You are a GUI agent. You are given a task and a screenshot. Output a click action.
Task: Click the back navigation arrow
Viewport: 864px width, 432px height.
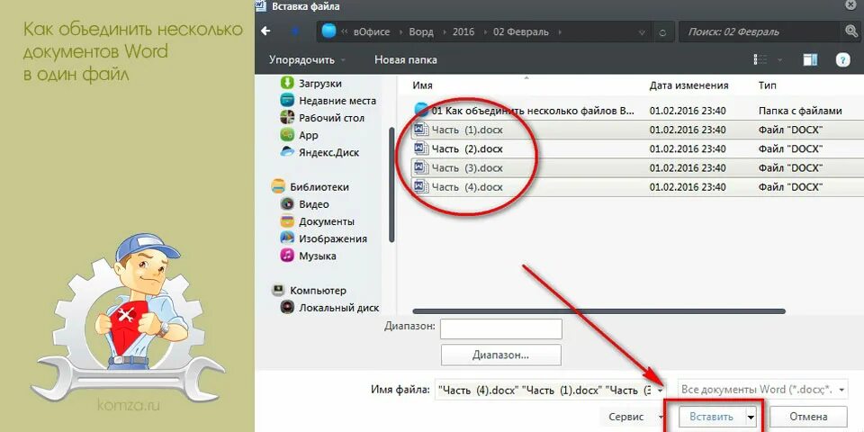[x=266, y=31]
